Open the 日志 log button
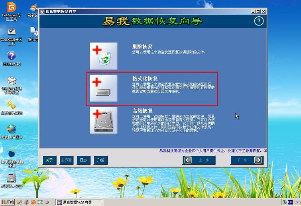Screen dimensions: 301x206 83,160
